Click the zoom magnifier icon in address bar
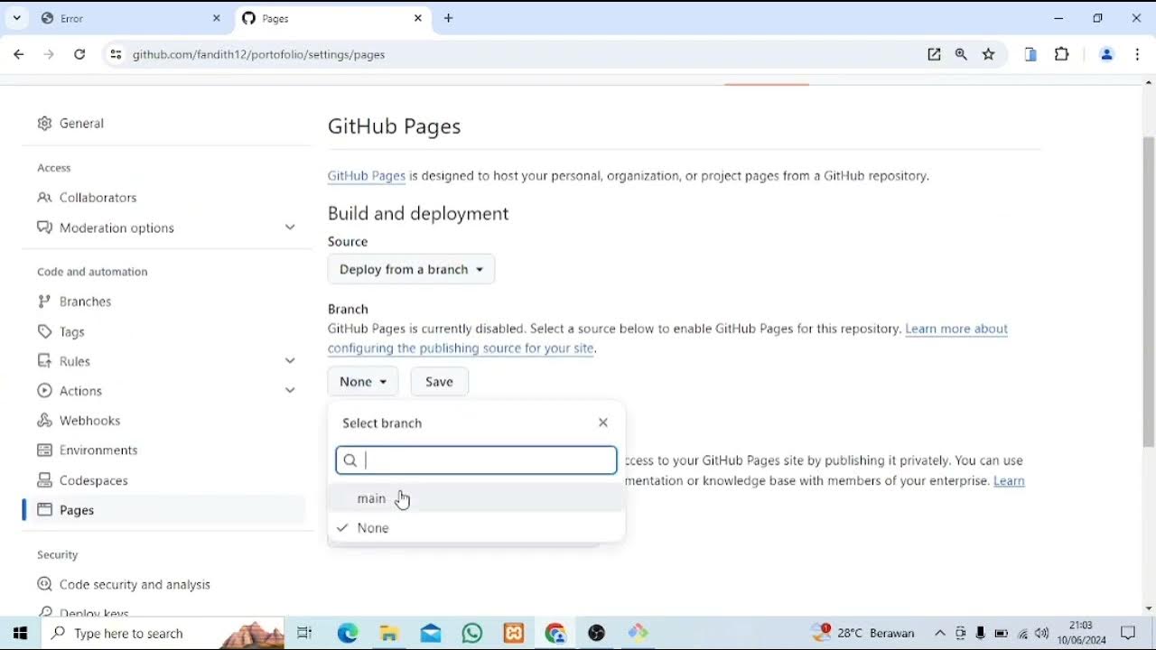Screen dimensions: 1156x650 click(961, 54)
